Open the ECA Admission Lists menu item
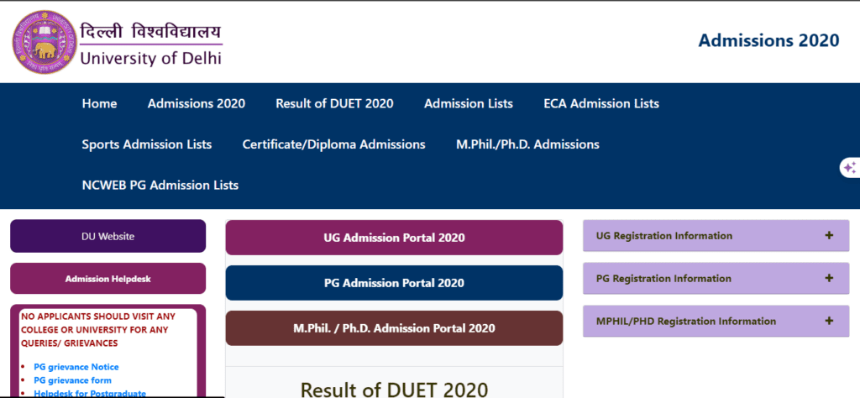860x398 pixels. point(601,103)
